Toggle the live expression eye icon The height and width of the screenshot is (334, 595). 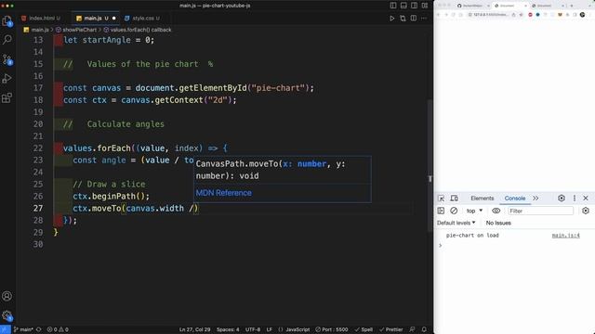(496, 211)
